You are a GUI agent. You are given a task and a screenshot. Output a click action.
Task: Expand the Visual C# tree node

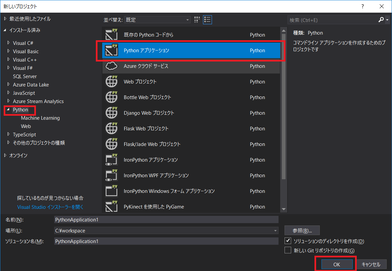click(9, 43)
